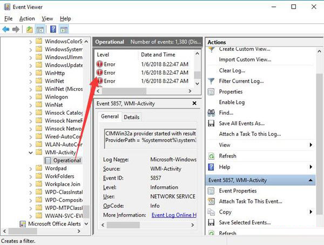Click the green Refresh icon below View

coord(211,156)
